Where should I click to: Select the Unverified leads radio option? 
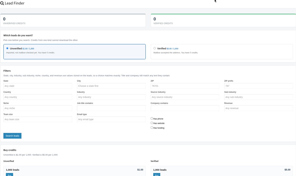point(7,48)
